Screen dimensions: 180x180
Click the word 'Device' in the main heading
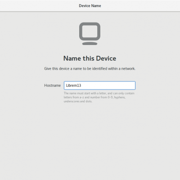106,58
